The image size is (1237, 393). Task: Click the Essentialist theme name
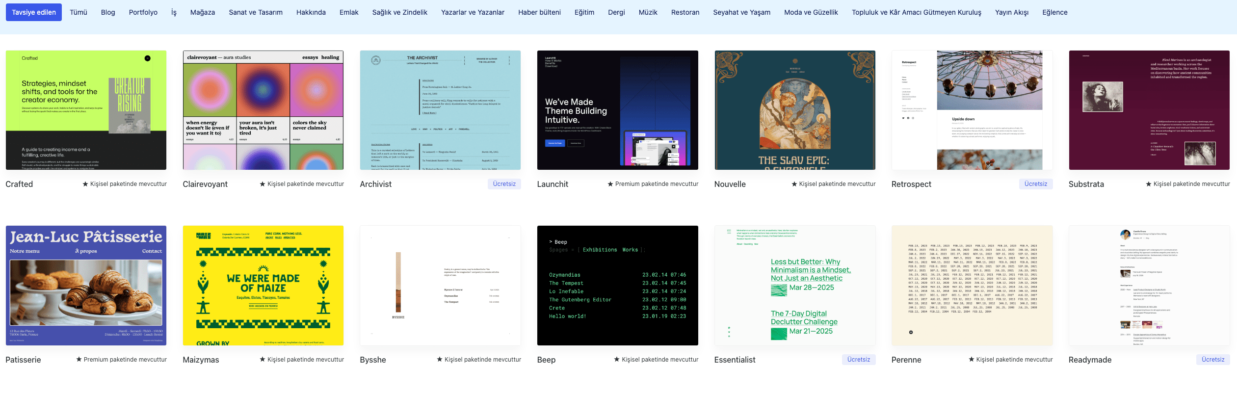pyautogui.click(x=735, y=360)
